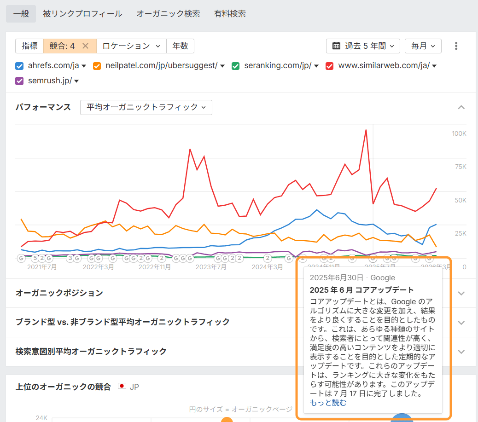
Task: Uncheck the ahrefs.com/ja checkbox
Action: tap(19, 66)
